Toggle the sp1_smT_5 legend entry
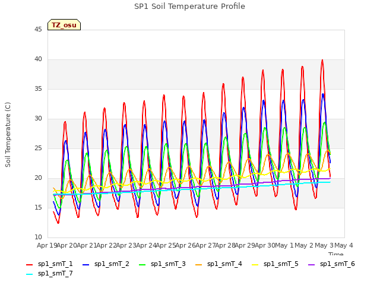This screenshot has width=380, height=285. 275,264
